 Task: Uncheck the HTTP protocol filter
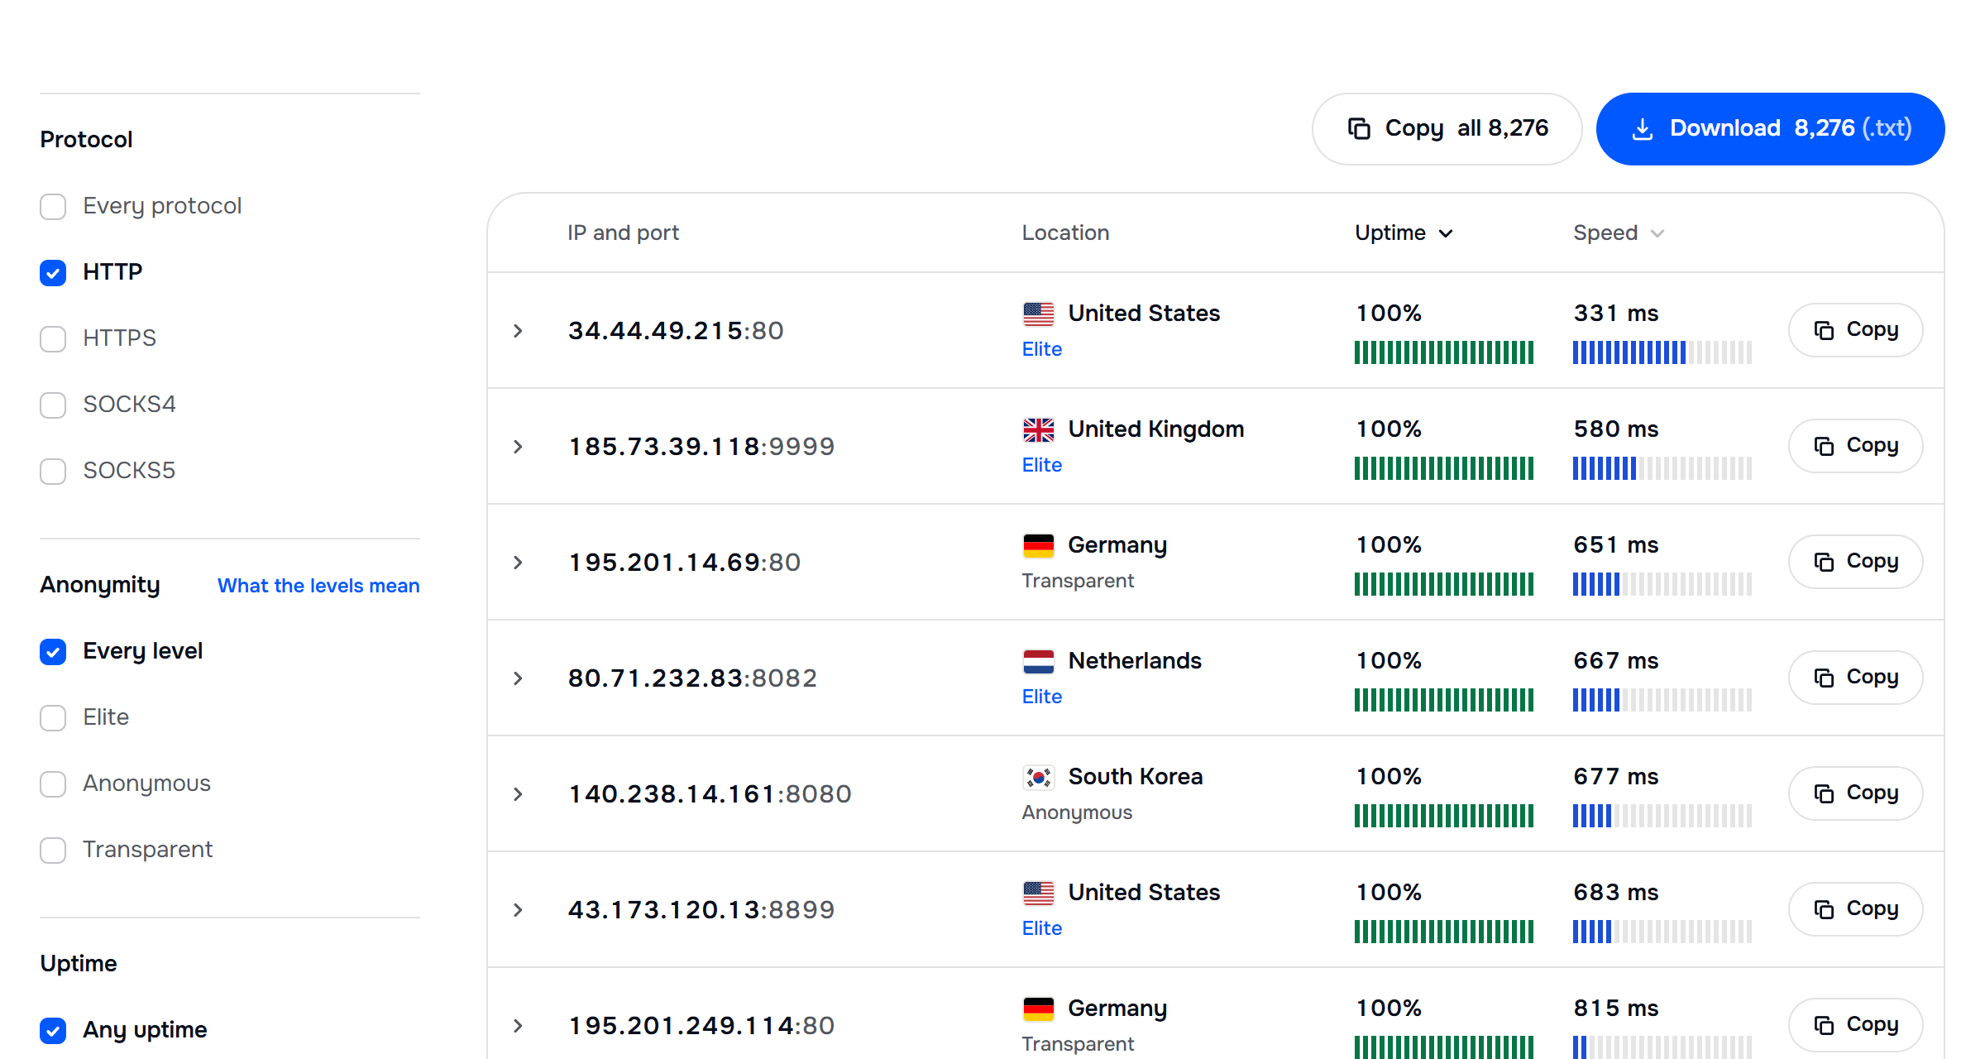click(53, 272)
